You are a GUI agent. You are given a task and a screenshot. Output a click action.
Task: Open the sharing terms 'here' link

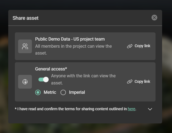(131, 109)
